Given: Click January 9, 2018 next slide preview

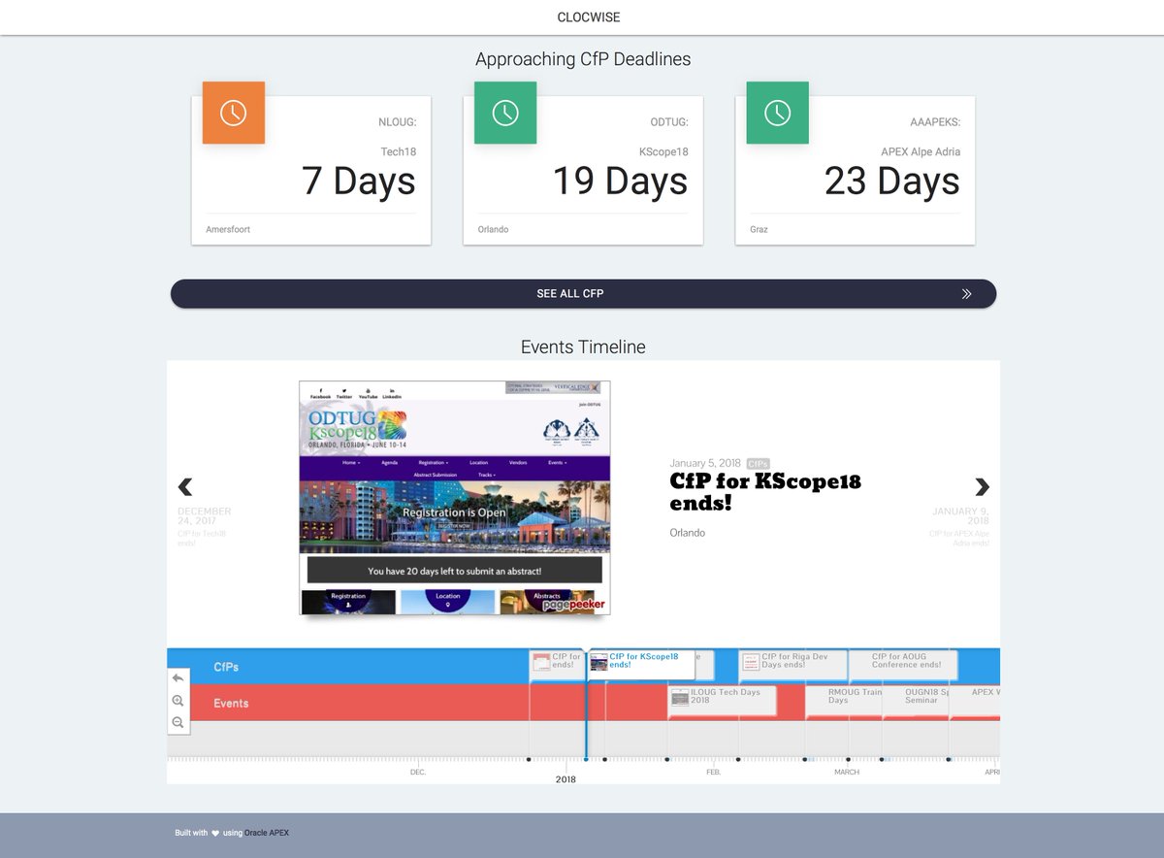Looking at the screenshot, I should pyautogui.click(x=959, y=527).
